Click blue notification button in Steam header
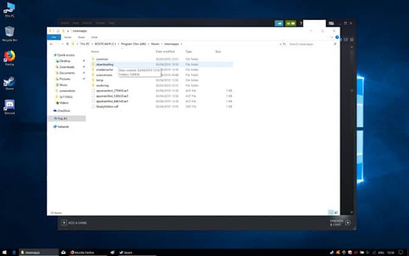This screenshot has height=256, width=409. 279,23
